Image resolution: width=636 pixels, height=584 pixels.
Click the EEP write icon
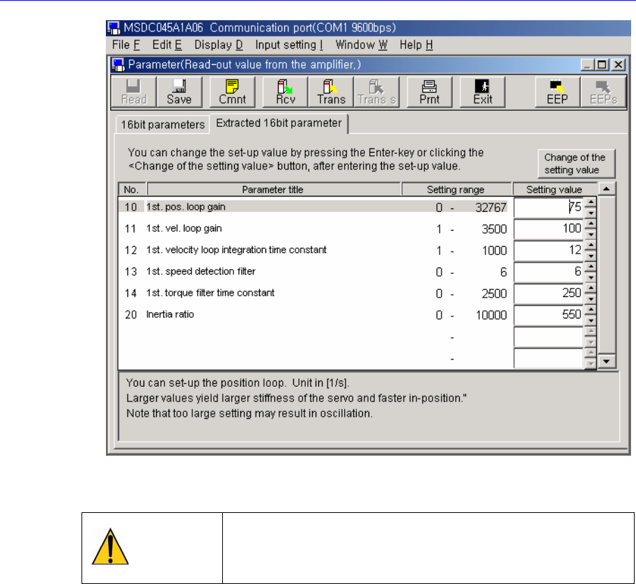[557, 92]
